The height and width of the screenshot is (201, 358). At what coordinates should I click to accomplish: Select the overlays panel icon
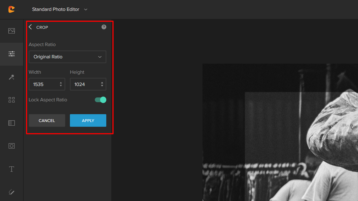[x=11, y=146]
